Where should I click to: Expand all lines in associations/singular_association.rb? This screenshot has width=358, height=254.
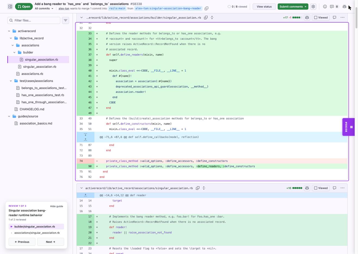coord(204,188)
